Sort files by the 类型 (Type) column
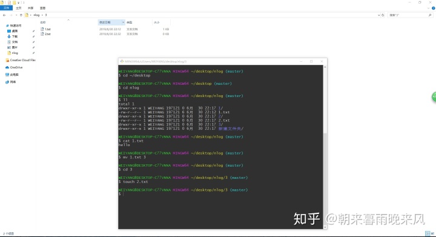The width and height of the screenshot is (436, 237). coord(130,22)
